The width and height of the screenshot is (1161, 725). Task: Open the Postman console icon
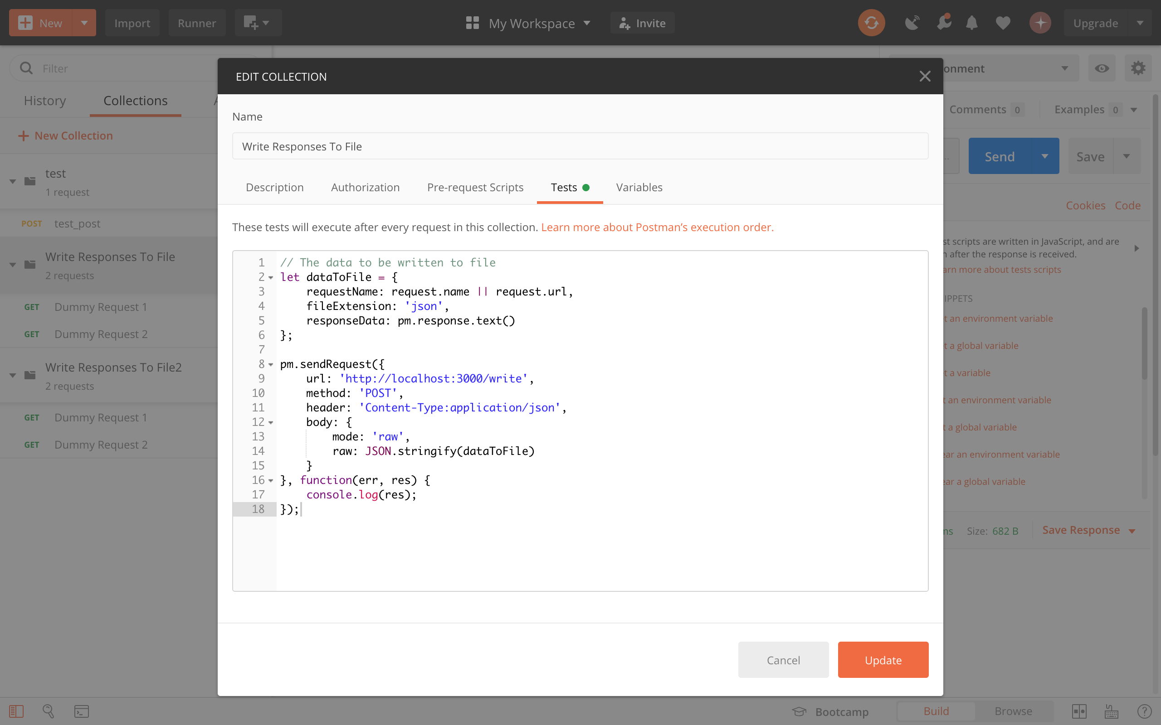tap(81, 711)
